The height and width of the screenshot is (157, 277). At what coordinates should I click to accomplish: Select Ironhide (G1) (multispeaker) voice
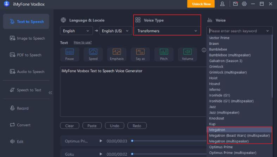click(239, 101)
